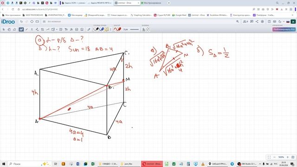Open the chat panel
297x167 pixels.
(252, 22)
